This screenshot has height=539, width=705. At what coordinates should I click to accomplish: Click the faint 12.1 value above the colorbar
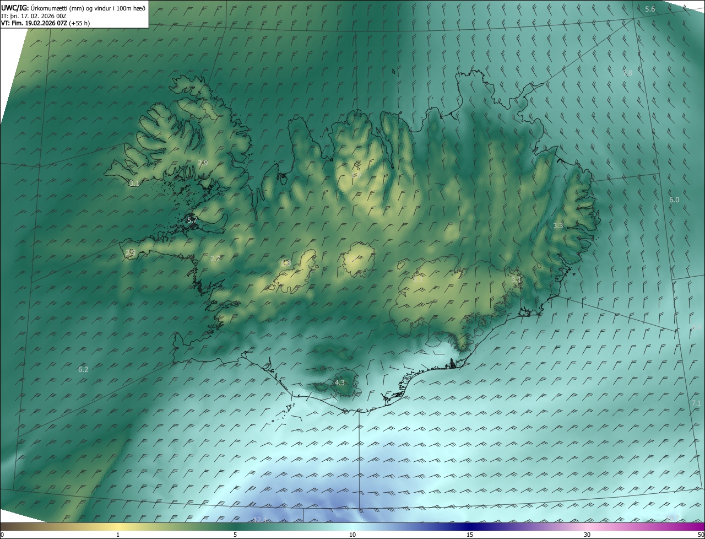coord(260,520)
